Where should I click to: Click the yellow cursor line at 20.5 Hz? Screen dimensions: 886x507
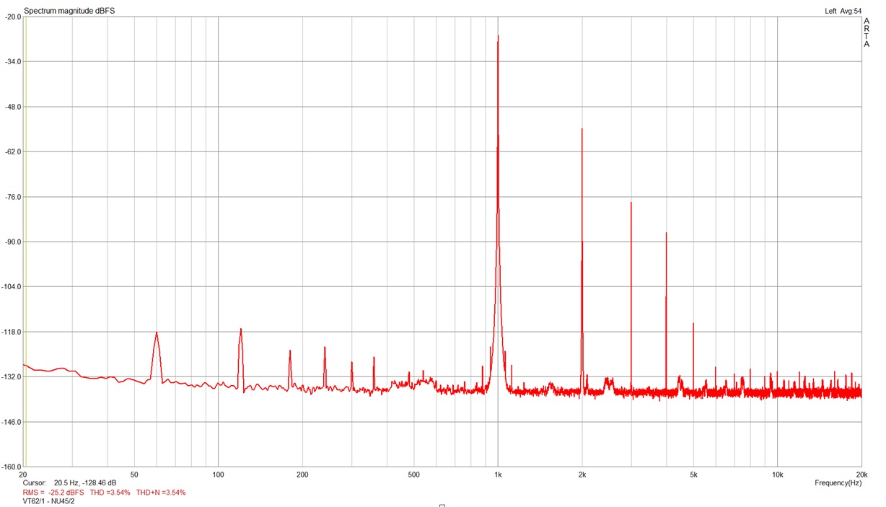25,242
